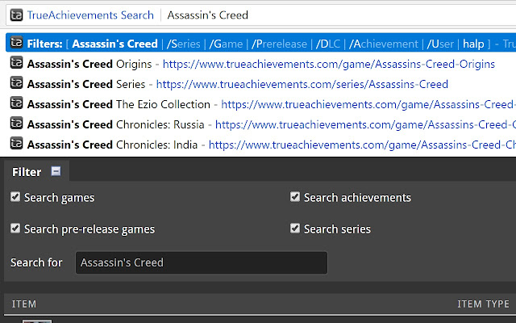This screenshot has height=323, width=516.
Task: Click the TrueAchievements icon in the address bar
Action: tap(16, 15)
